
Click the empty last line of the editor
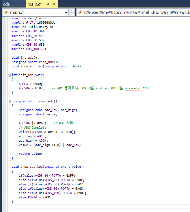pos(101,206)
